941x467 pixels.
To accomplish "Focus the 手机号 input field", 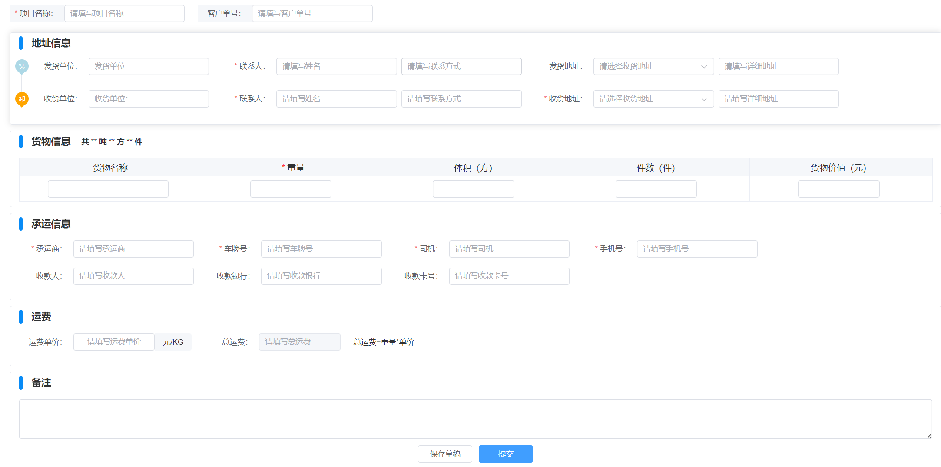I will [697, 249].
